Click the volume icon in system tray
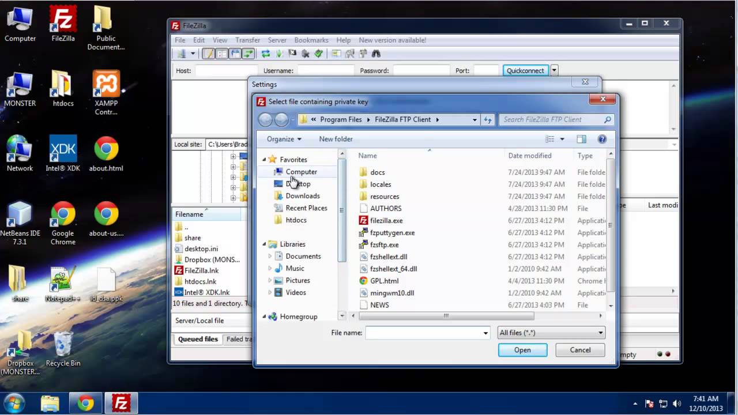The image size is (738, 415). point(677,403)
